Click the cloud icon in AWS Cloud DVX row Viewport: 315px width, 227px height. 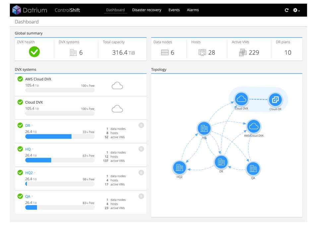117,86
